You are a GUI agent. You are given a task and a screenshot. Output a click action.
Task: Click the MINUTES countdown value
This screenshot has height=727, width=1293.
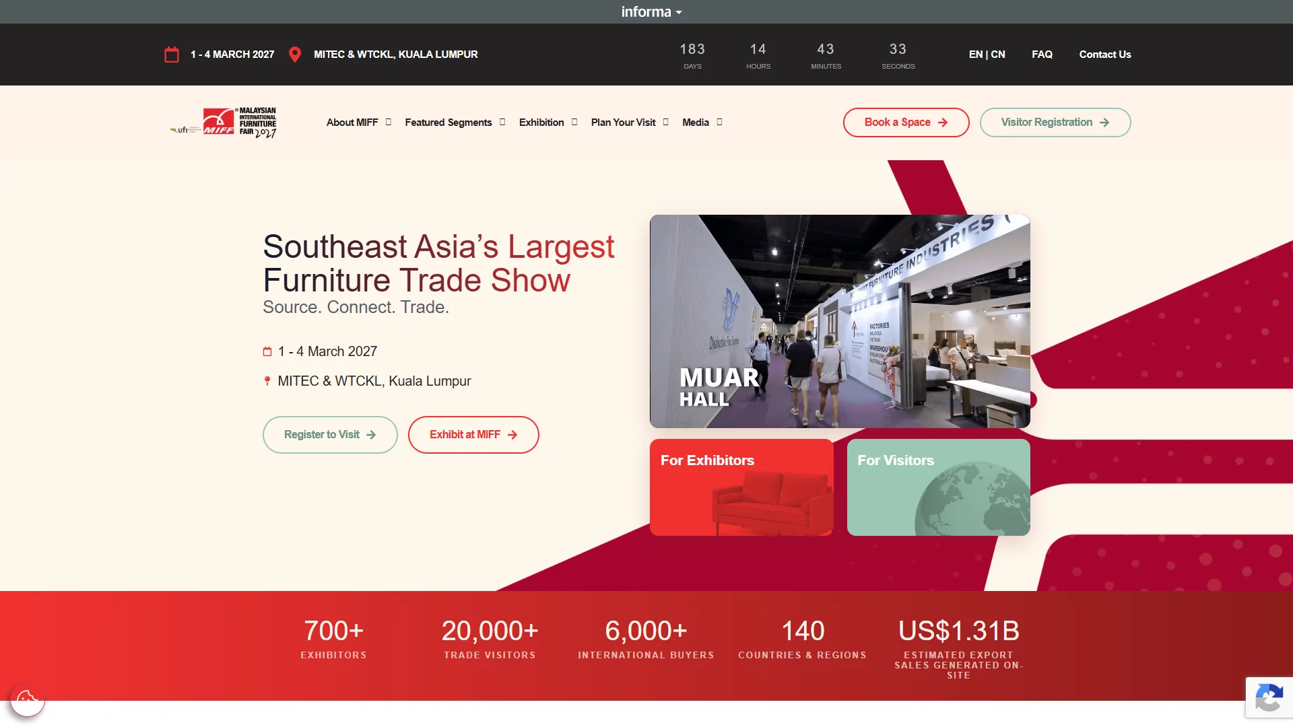(826, 56)
